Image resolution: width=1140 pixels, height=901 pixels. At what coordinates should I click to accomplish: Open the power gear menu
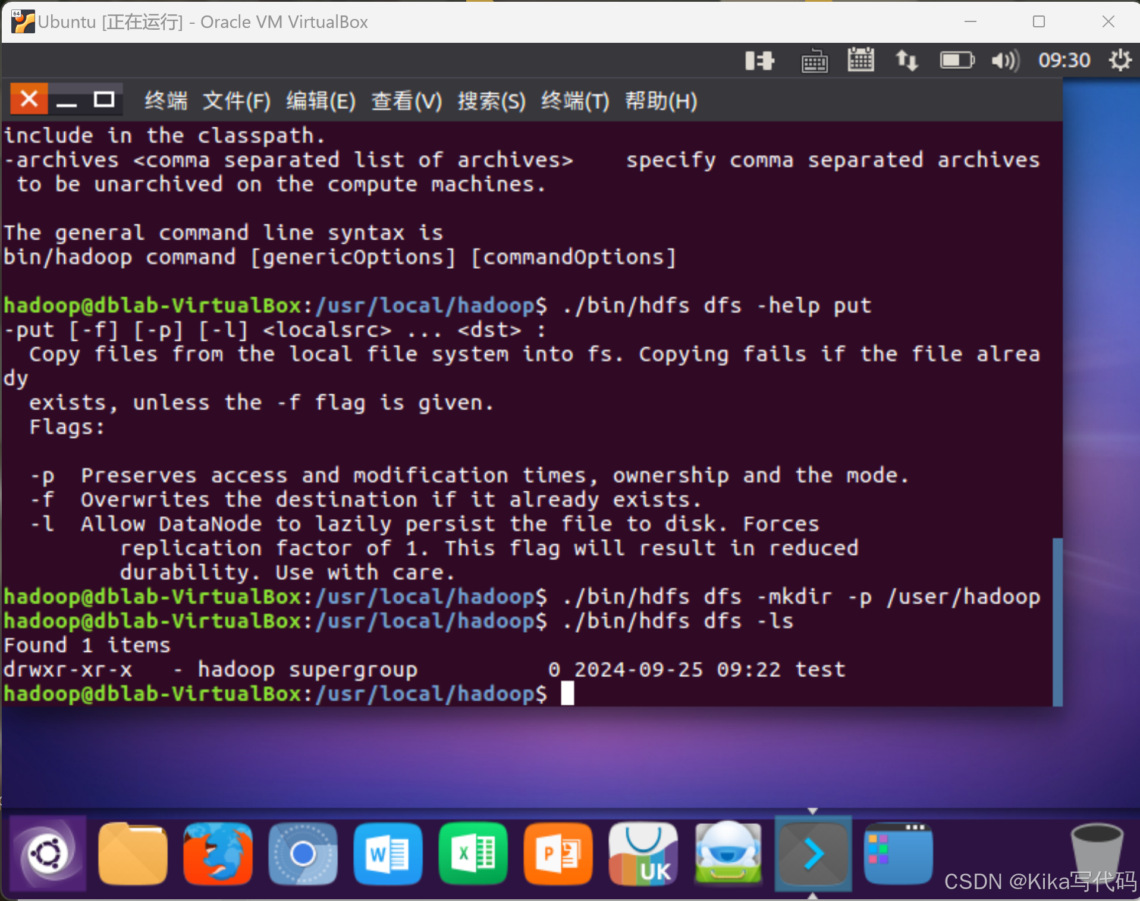(1120, 60)
